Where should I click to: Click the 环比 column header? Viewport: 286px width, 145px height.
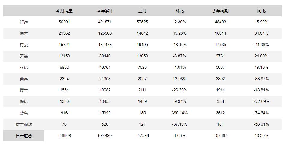180,11
